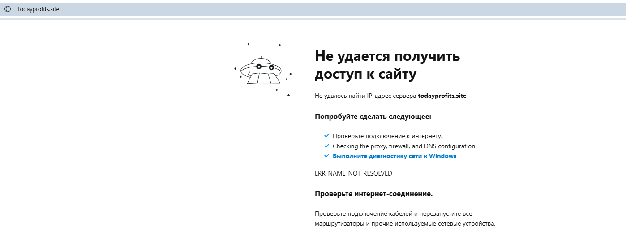Click the heading line 'Не удается получить'
Viewport: 626px width, 234px height.
387,56
